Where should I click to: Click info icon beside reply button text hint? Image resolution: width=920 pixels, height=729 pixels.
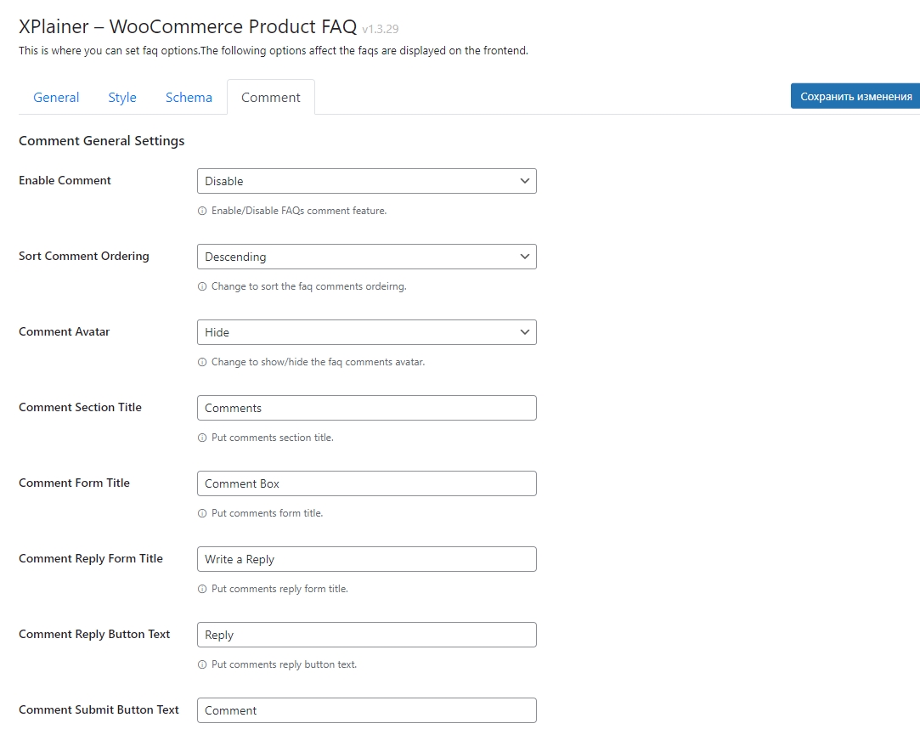tap(202, 664)
